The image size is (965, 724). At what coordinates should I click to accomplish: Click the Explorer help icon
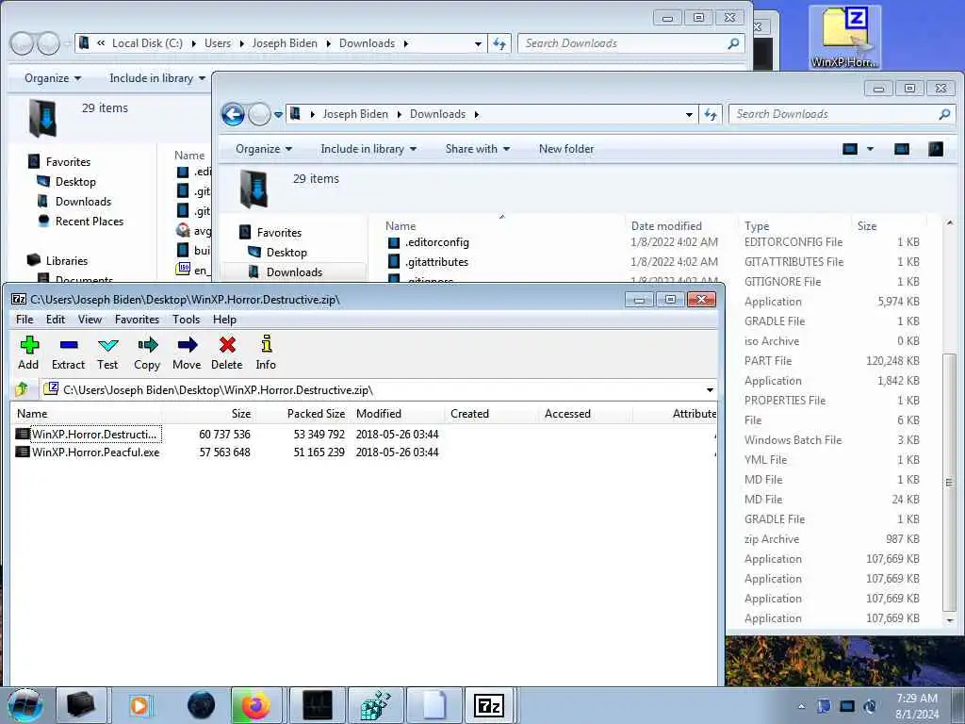[936, 149]
